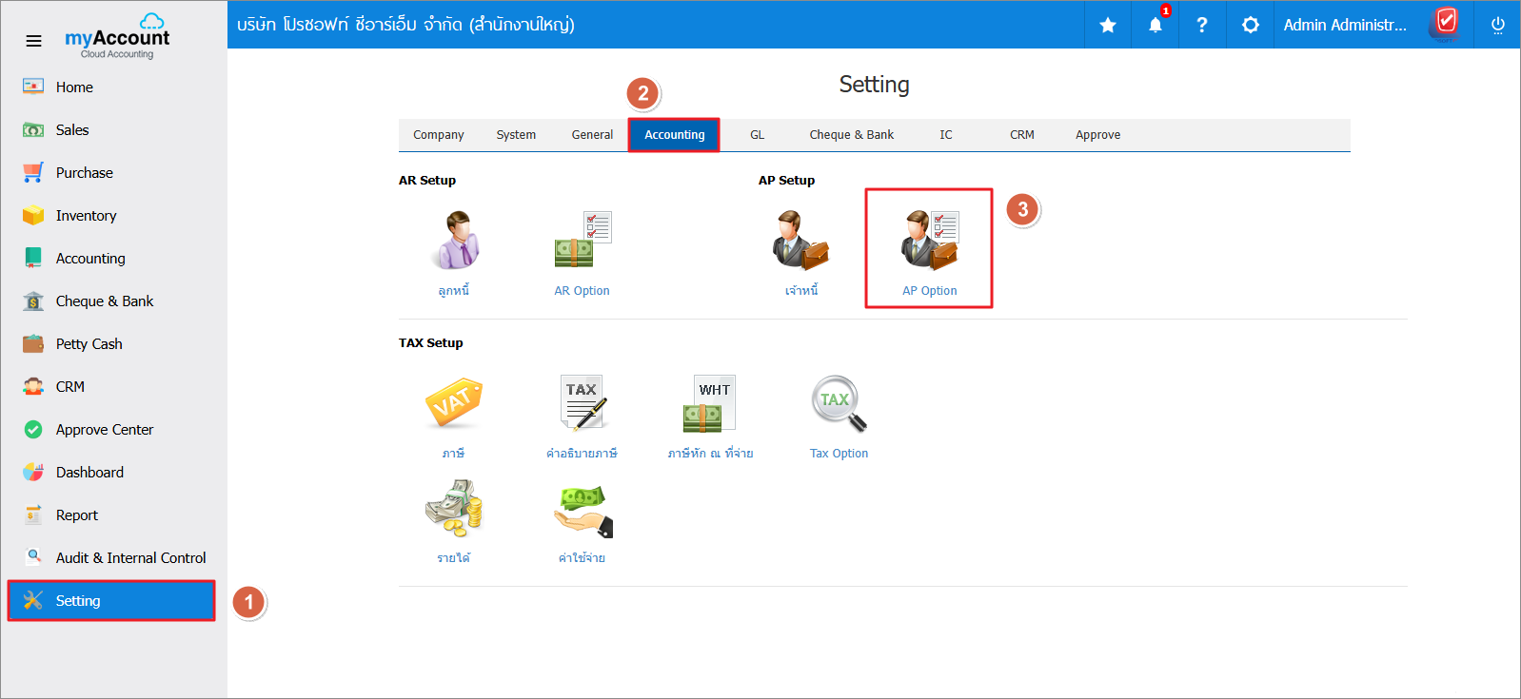
Task: Switch to the GL tab
Action: click(757, 135)
